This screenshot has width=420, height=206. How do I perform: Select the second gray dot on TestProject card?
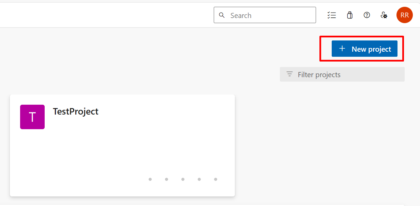click(x=166, y=179)
